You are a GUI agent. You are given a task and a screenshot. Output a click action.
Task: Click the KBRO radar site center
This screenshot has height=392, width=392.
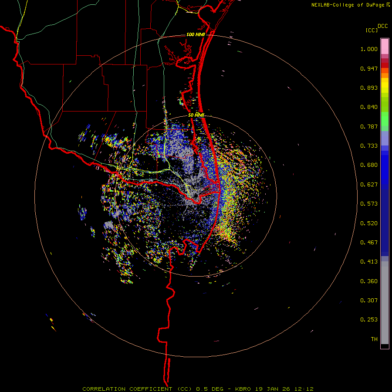pos(196,196)
